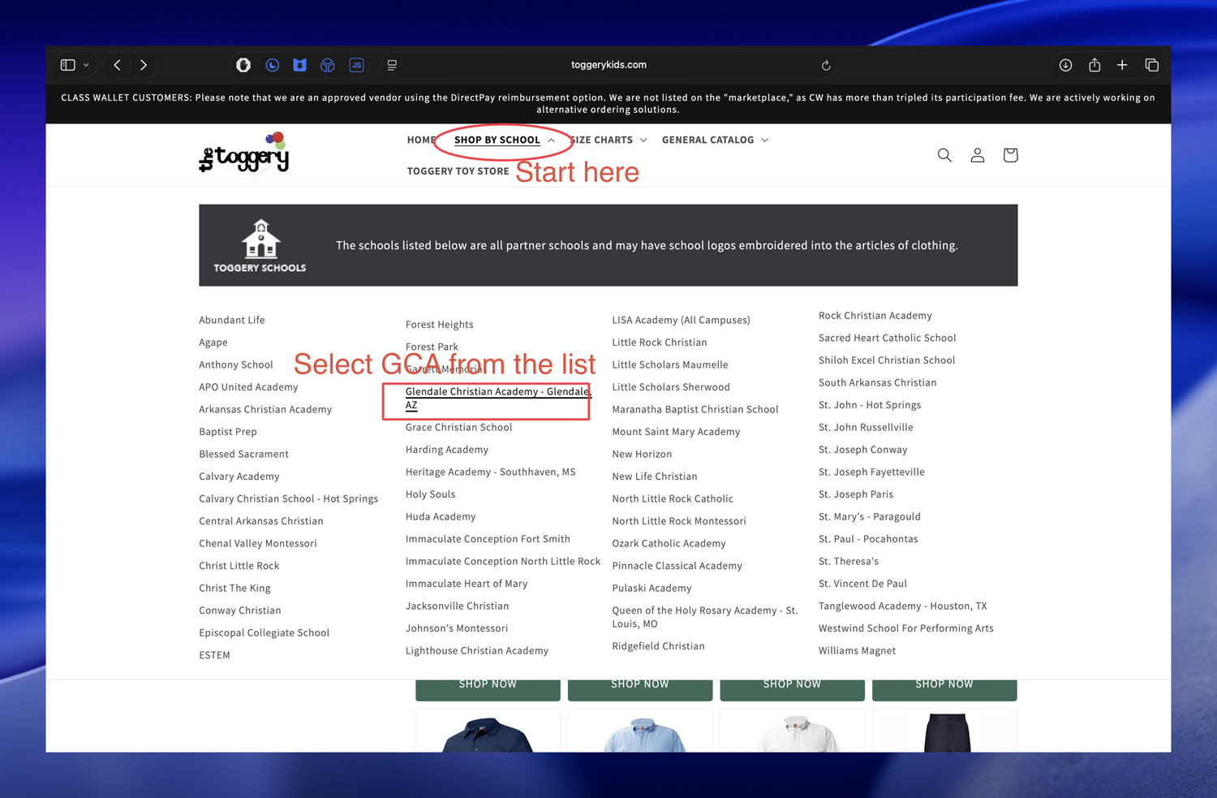Go back to previous page

pos(117,65)
